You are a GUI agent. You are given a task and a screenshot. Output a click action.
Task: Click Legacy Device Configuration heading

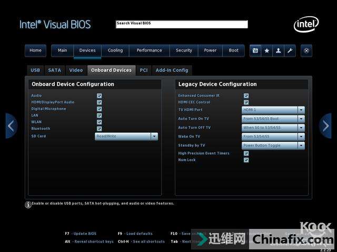[x=217, y=84]
